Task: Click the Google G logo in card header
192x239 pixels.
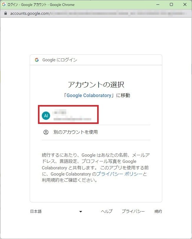Action: [37, 60]
